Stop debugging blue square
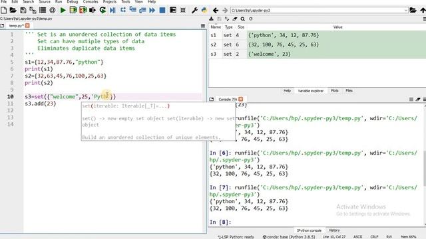Viewport: 426px width, 239px height. pyautogui.click(x=162, y=11)
